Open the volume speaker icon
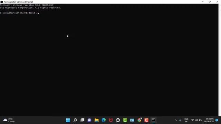 point(196,120)
